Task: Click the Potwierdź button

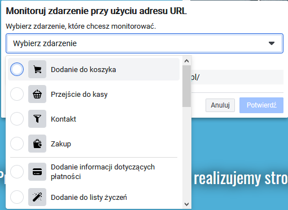Action: [261, 105]
